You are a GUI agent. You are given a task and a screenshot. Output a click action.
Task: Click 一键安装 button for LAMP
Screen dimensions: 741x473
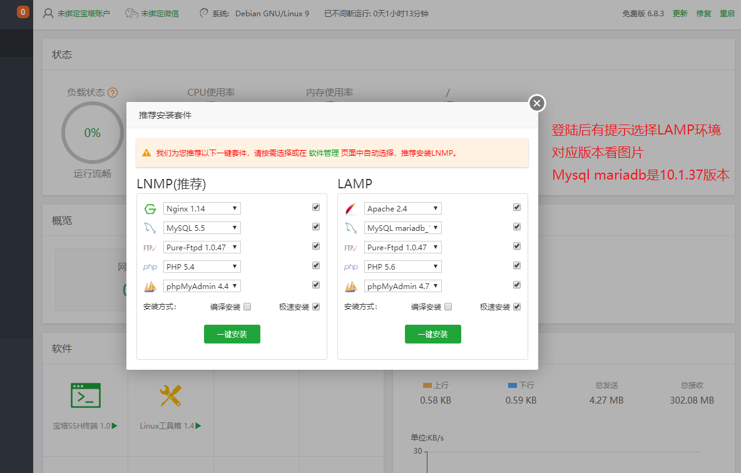coord(433,334)
